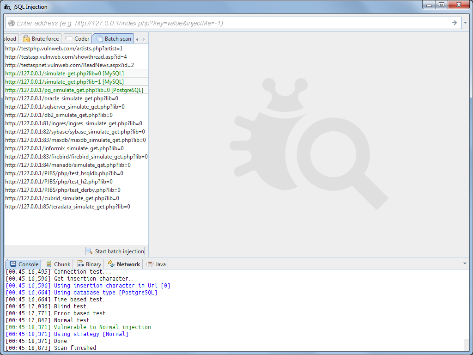
Task: Expand the address bar options dropdown arrow
Action: pyautogui.click(x=466, y=23)
